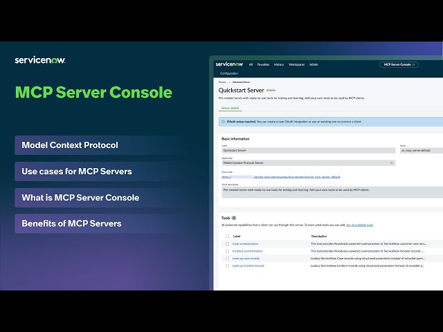The image size is (443, 332).
Task: Click the Label column header
Action: click(x=237, y=237)
